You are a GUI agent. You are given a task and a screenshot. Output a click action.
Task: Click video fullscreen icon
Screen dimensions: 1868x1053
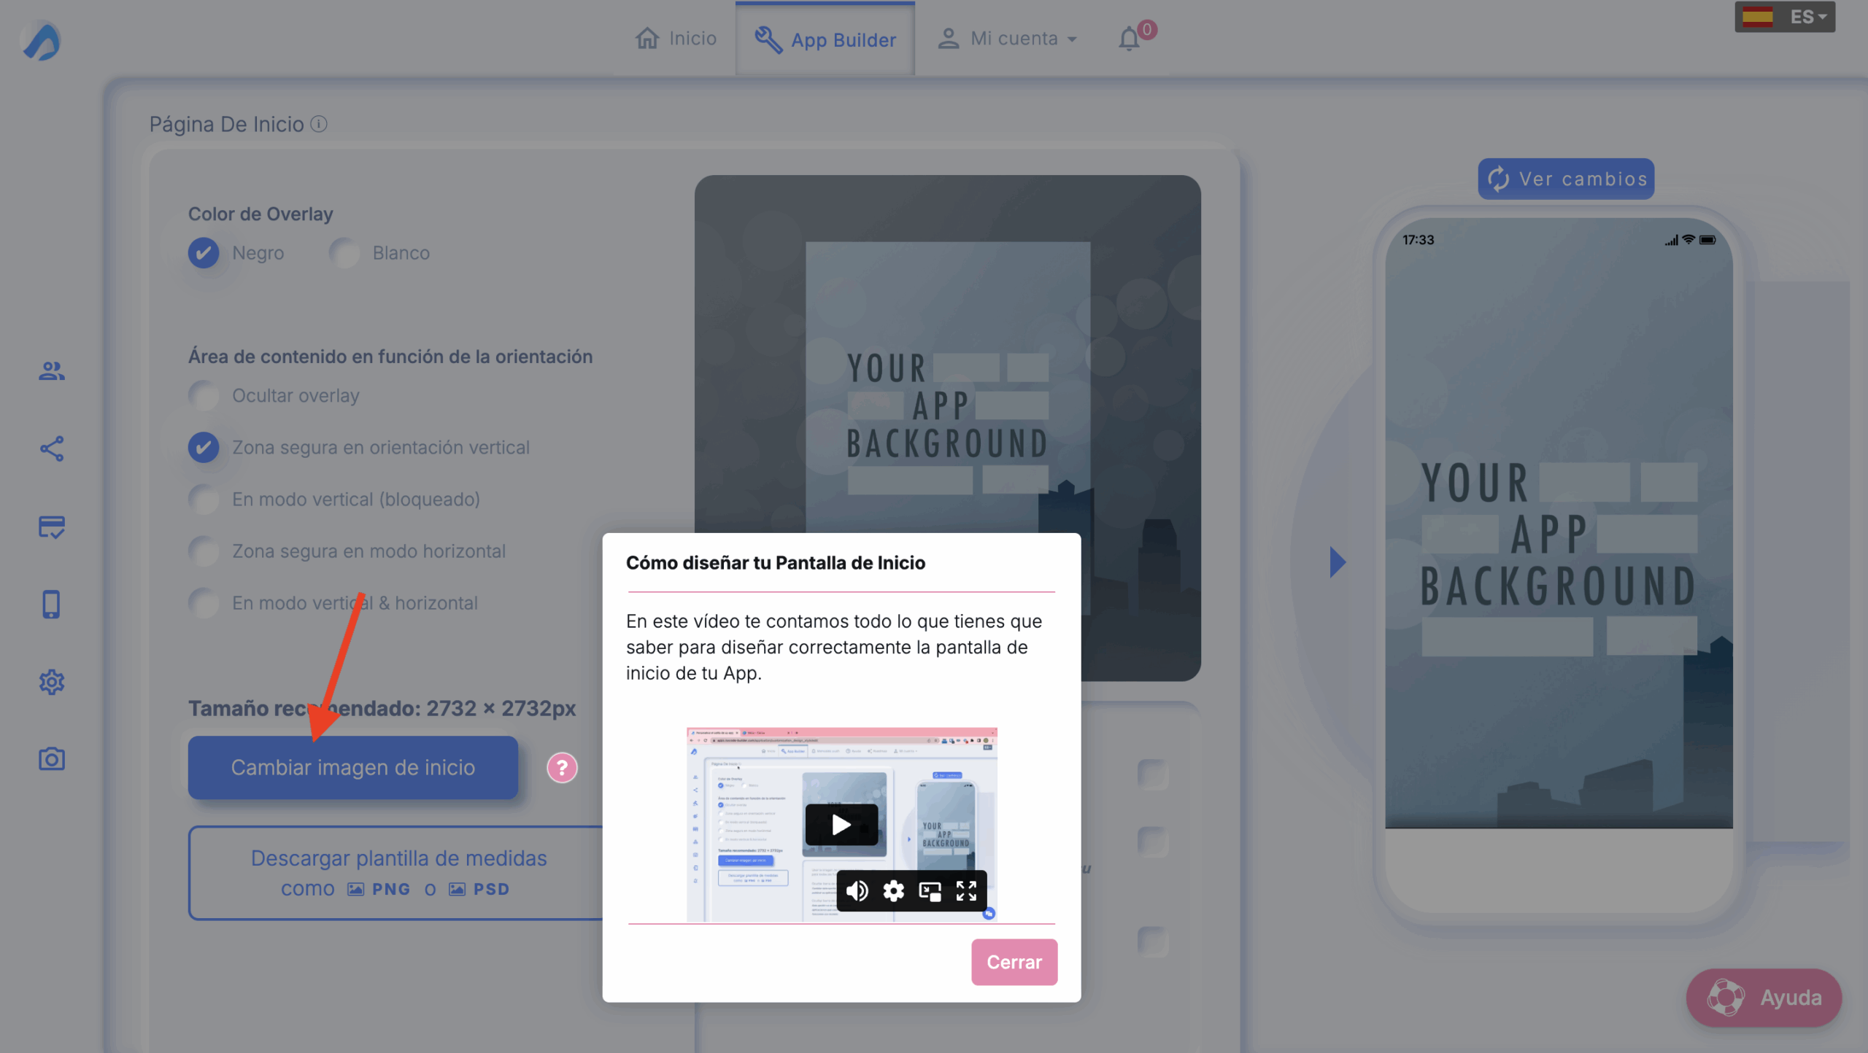(966, 890)
